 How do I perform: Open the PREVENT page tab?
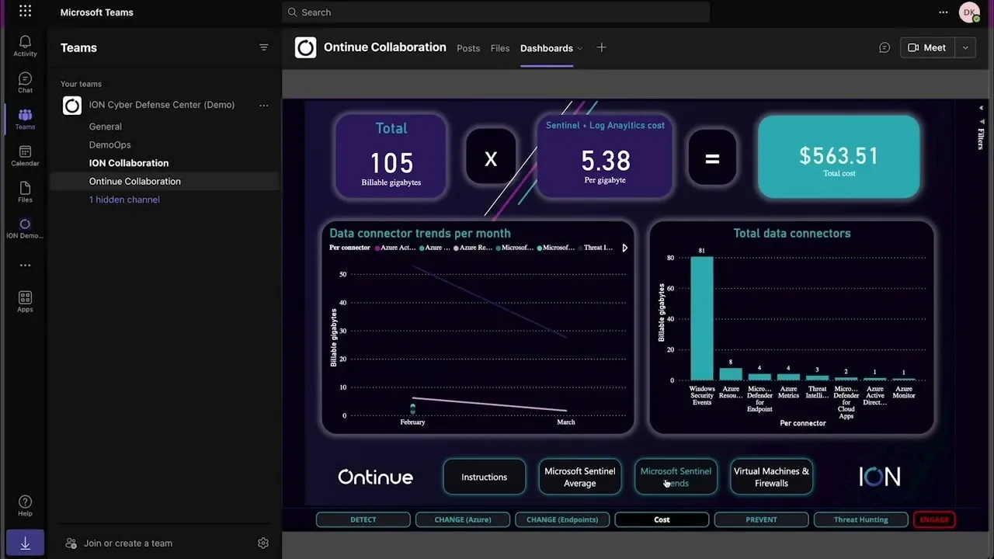761,519
